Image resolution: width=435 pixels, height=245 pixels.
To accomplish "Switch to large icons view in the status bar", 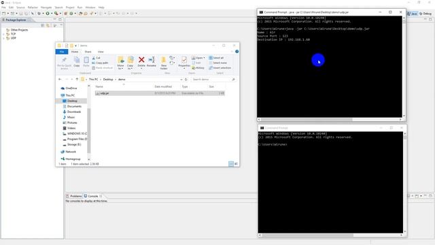I will coord(236,164).
